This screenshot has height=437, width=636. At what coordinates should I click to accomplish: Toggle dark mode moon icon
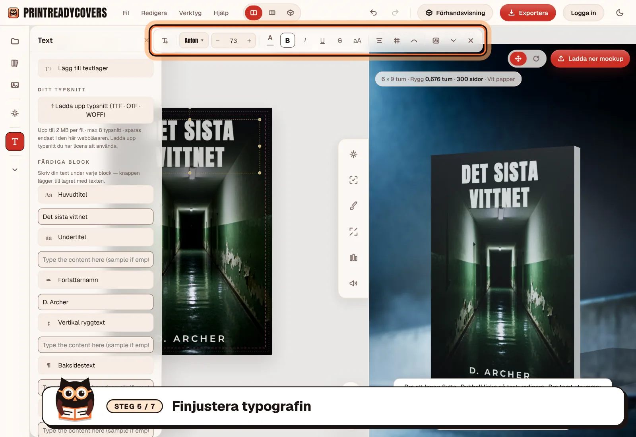click(620, 13)
